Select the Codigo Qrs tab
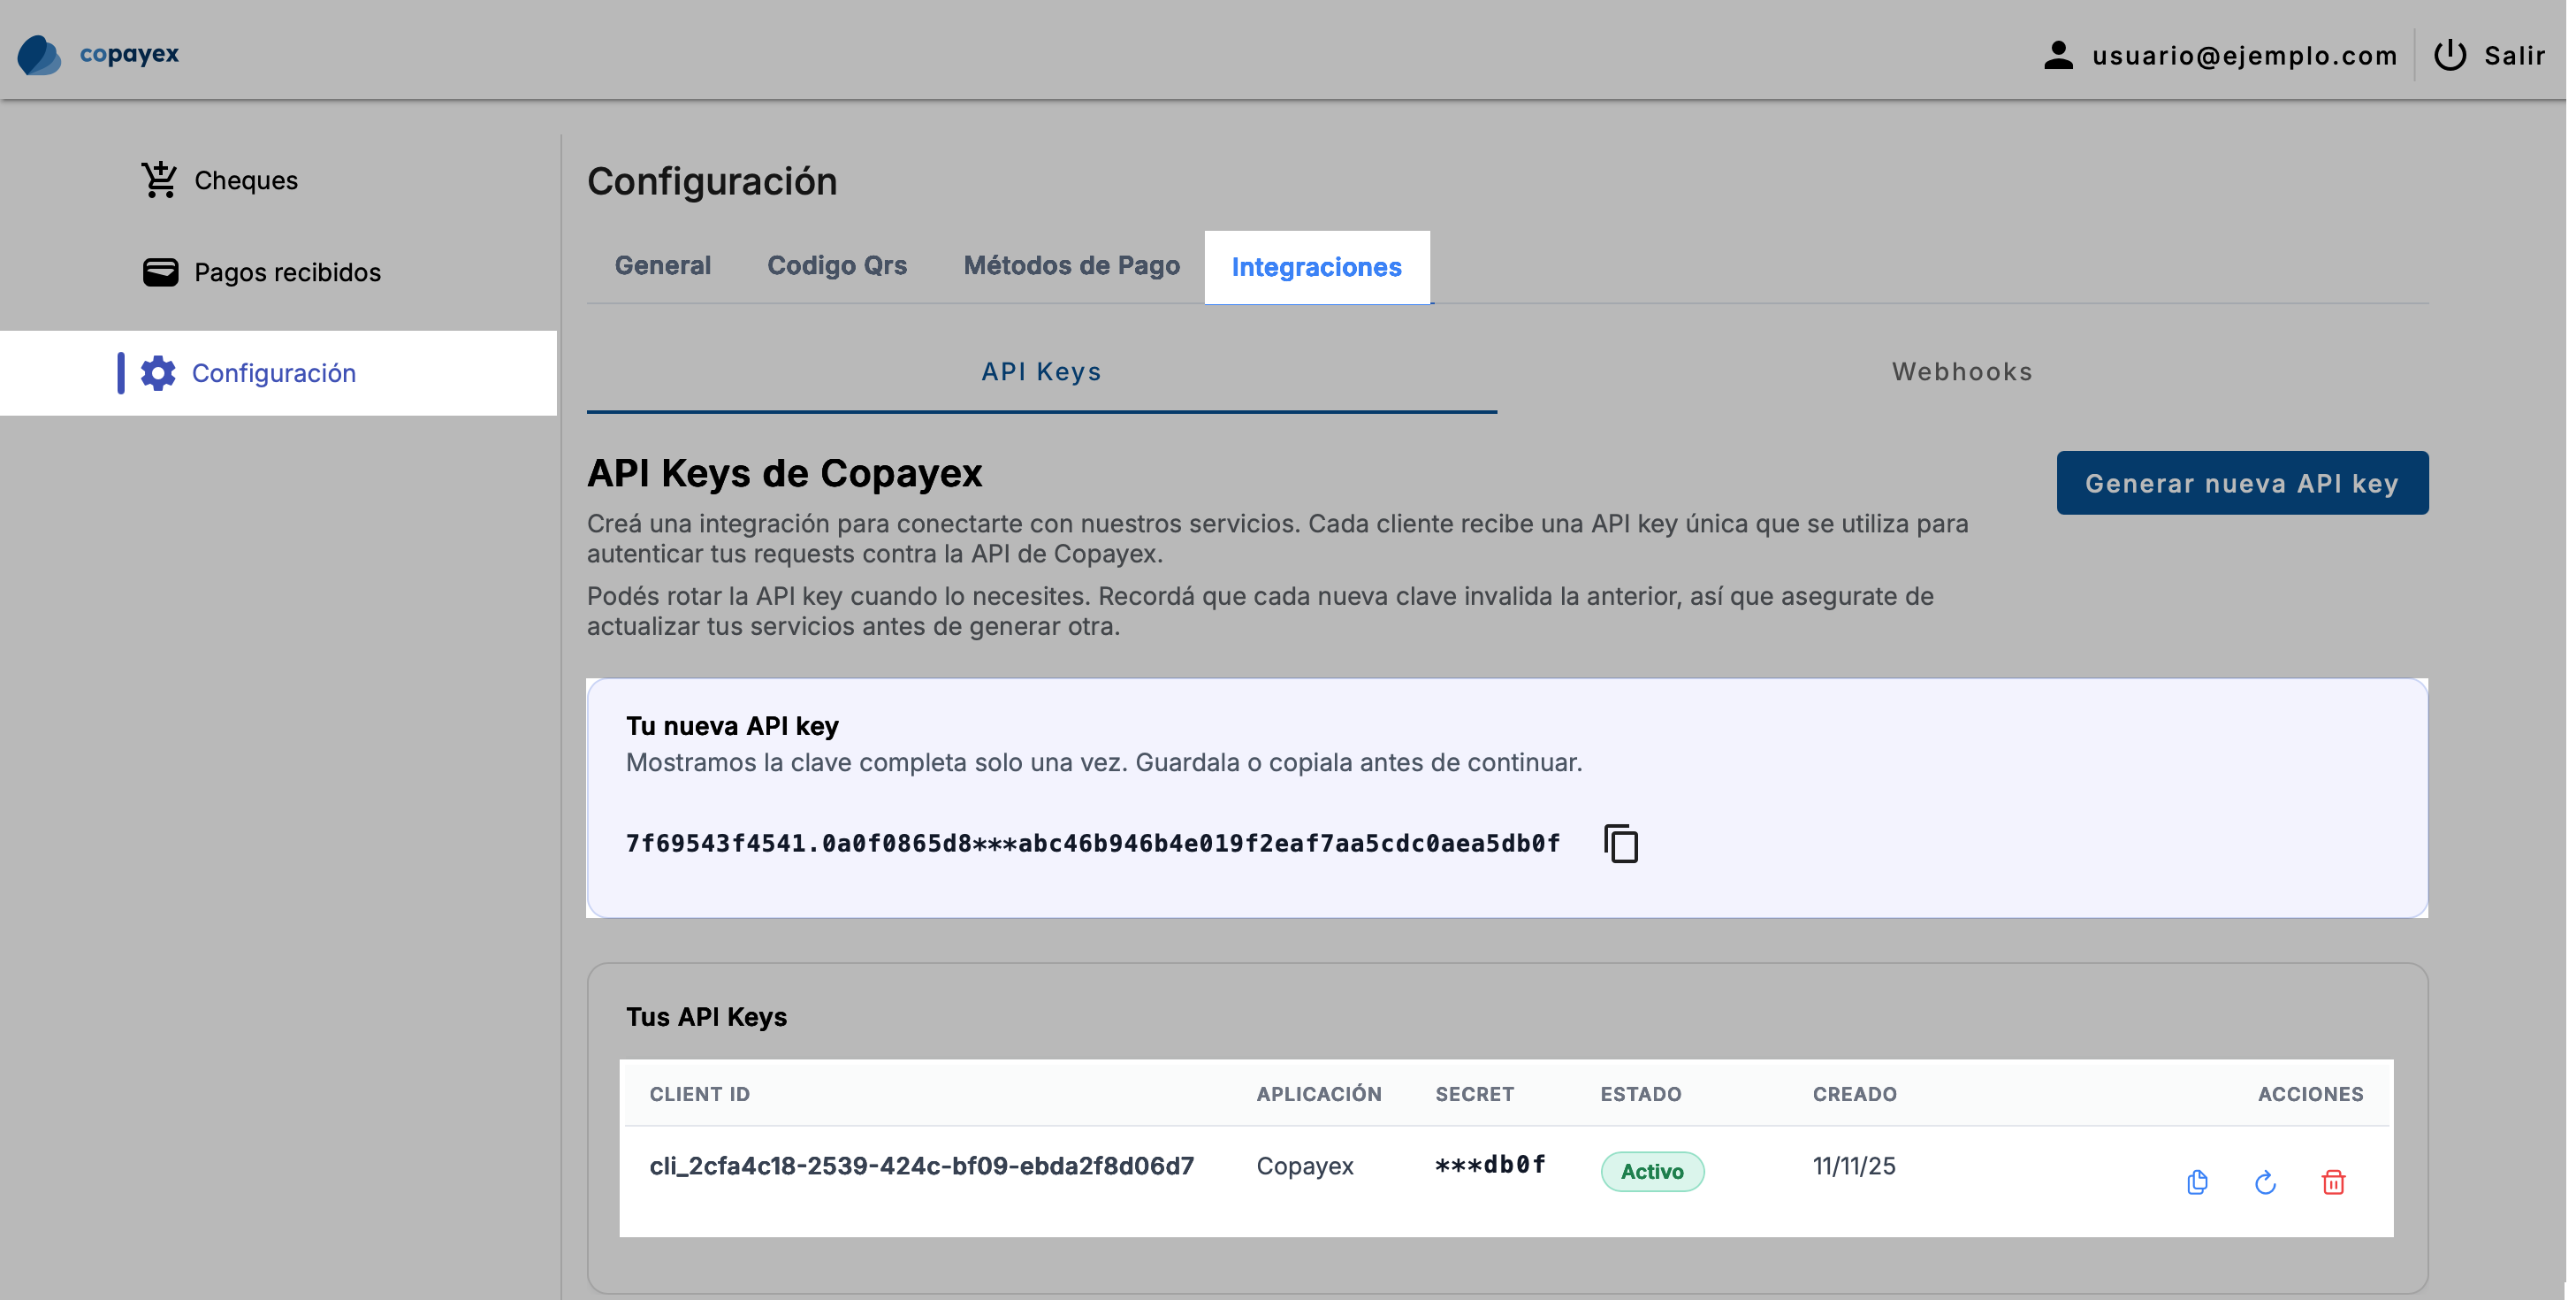Image resolution: width=2576 pixels, height=1300 pixels. tap(837, 265)
